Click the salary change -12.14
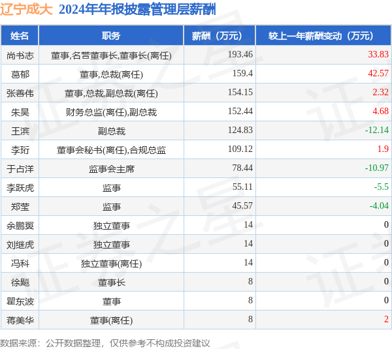 pos(377,130)
